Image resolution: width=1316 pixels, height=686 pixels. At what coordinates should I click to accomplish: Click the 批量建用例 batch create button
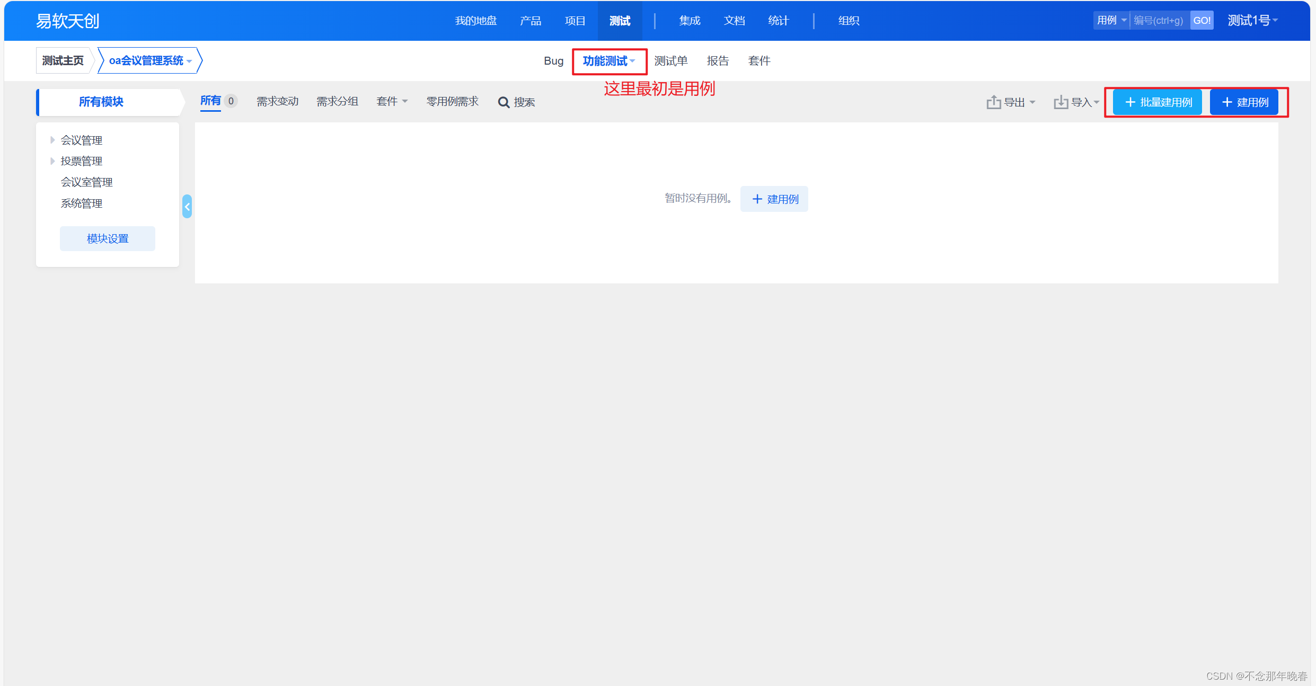(1158, 102)
